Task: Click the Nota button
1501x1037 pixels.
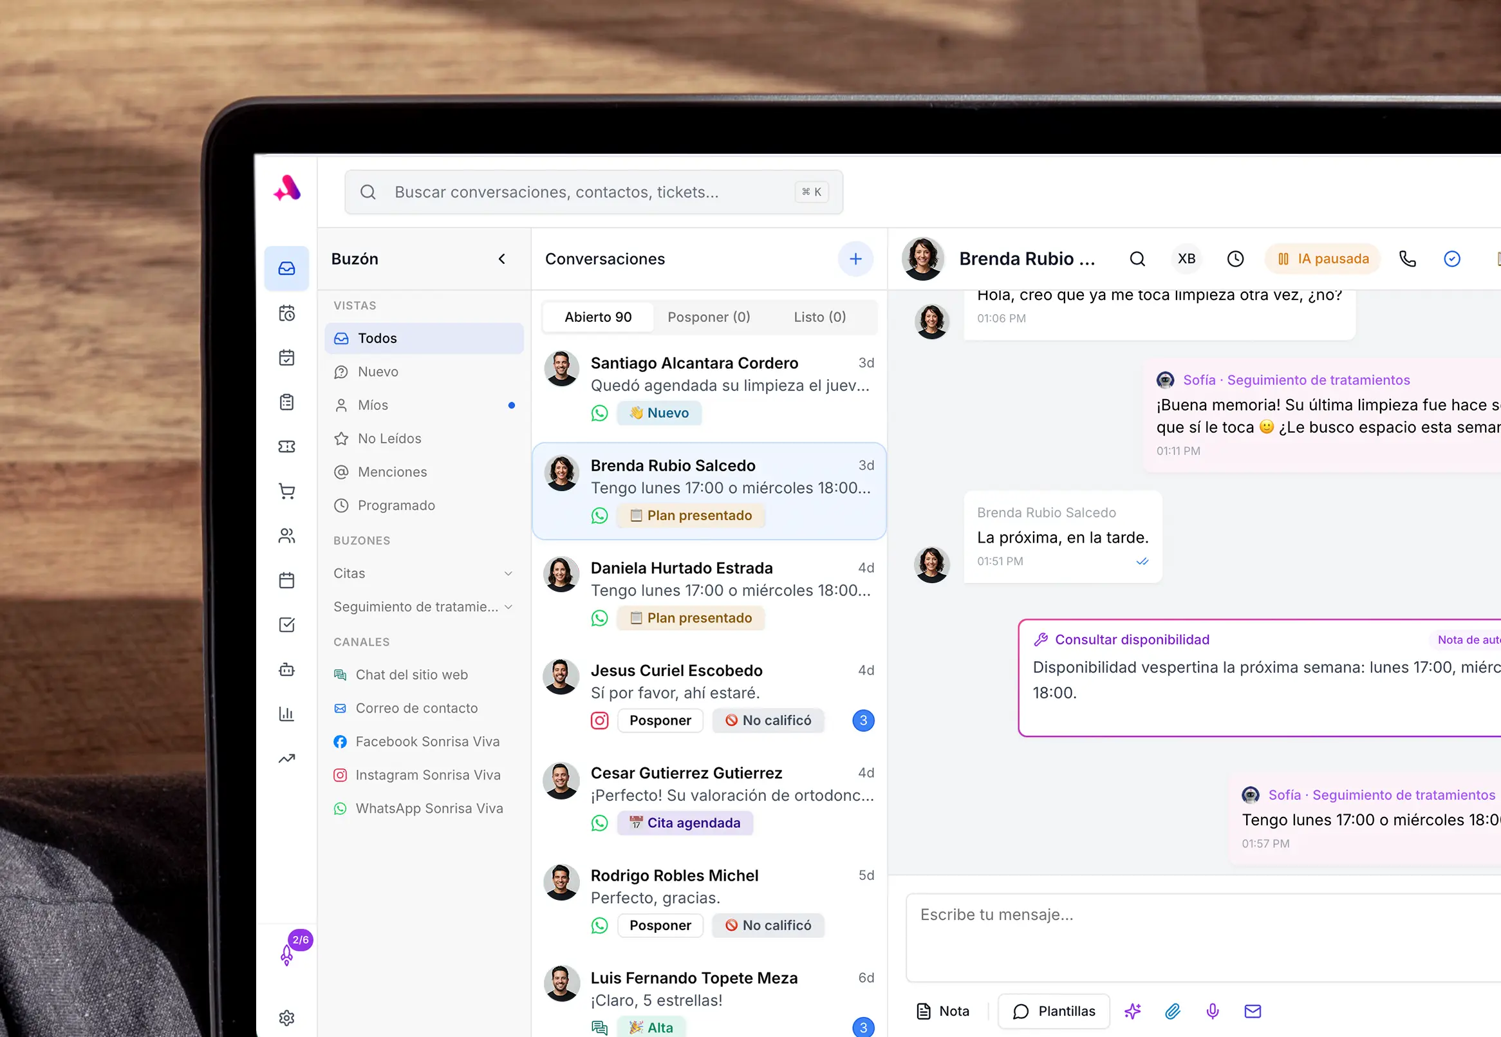Action: [943, 1011]
